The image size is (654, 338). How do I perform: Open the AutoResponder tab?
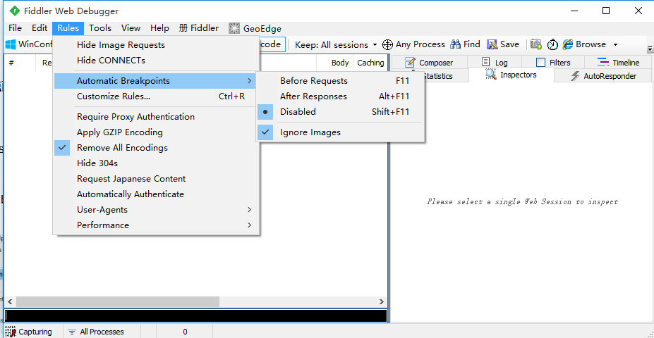602,76
